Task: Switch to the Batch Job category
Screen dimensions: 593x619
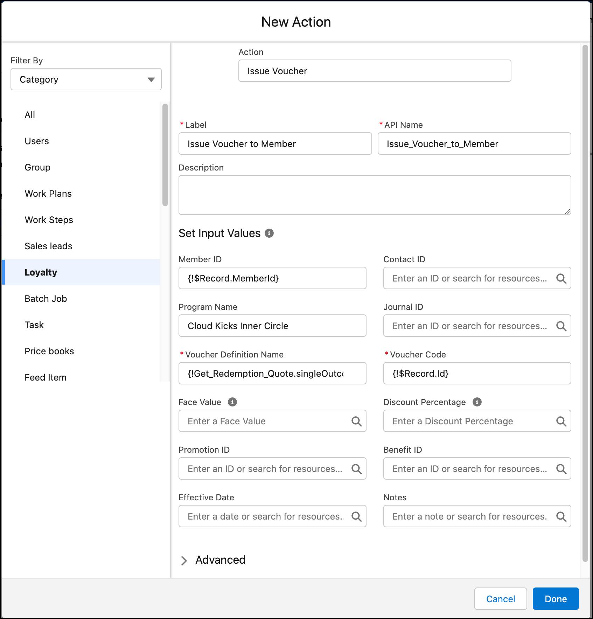Action: [x=46, y=299]
